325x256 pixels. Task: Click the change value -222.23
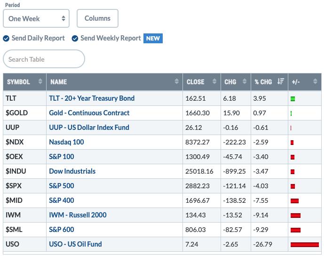tap(234, 142)
